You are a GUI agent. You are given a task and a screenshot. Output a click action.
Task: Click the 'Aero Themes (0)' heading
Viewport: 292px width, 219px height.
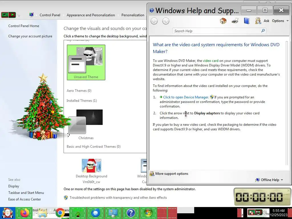79,91
